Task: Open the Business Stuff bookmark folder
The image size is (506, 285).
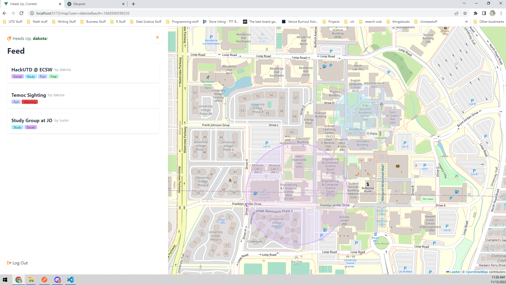Action: (x=93, y=22)
